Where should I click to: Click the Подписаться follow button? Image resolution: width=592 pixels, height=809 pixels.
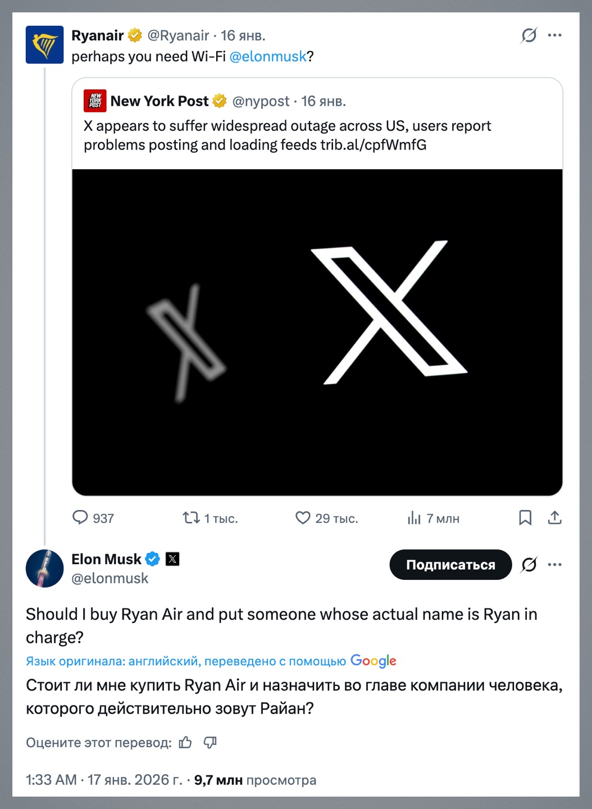coord(450,565)
